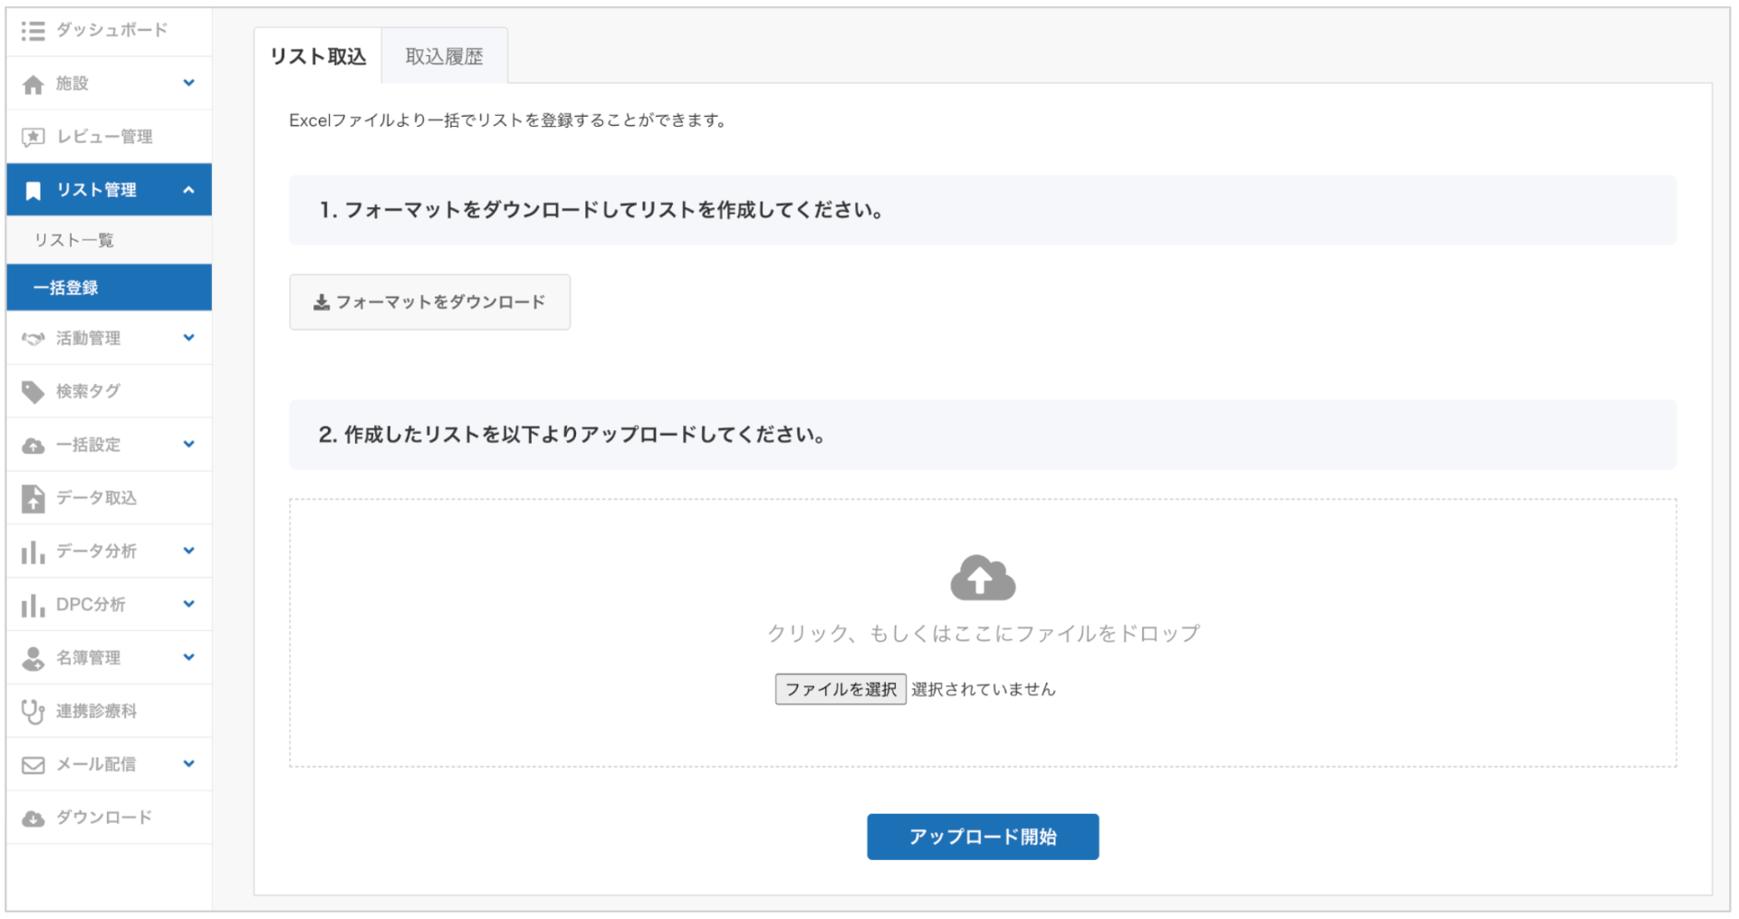The height and width of the screenshot is (919, 1739).
Task: Click the star icon for レビュー管理
Action: point(34,136)
